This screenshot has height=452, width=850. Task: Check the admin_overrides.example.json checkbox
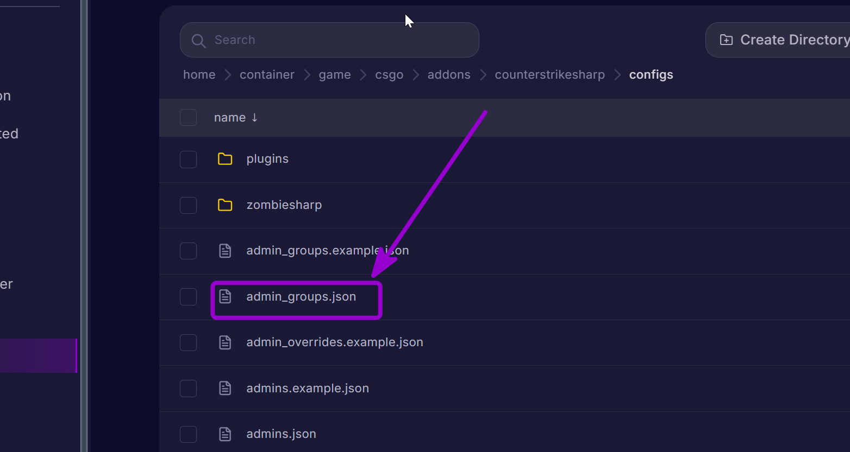click(188, 342)
